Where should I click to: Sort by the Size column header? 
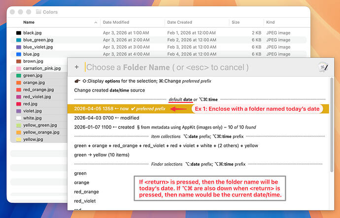tap(236, 22)
